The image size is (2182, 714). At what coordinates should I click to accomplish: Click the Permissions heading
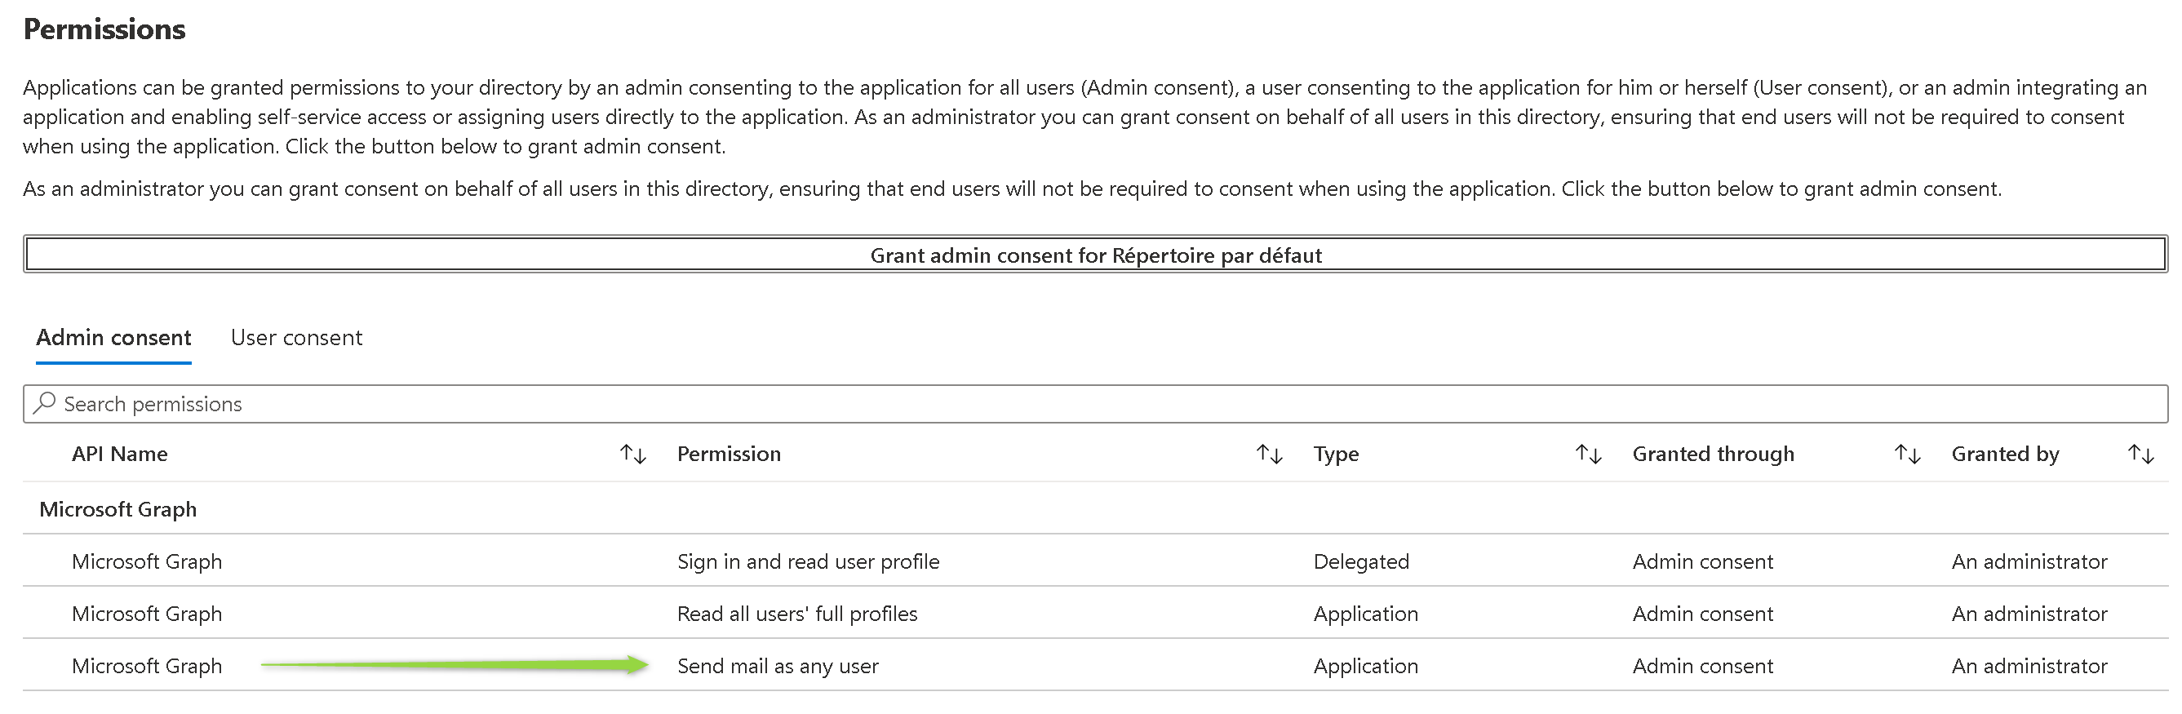click(104, 29)
